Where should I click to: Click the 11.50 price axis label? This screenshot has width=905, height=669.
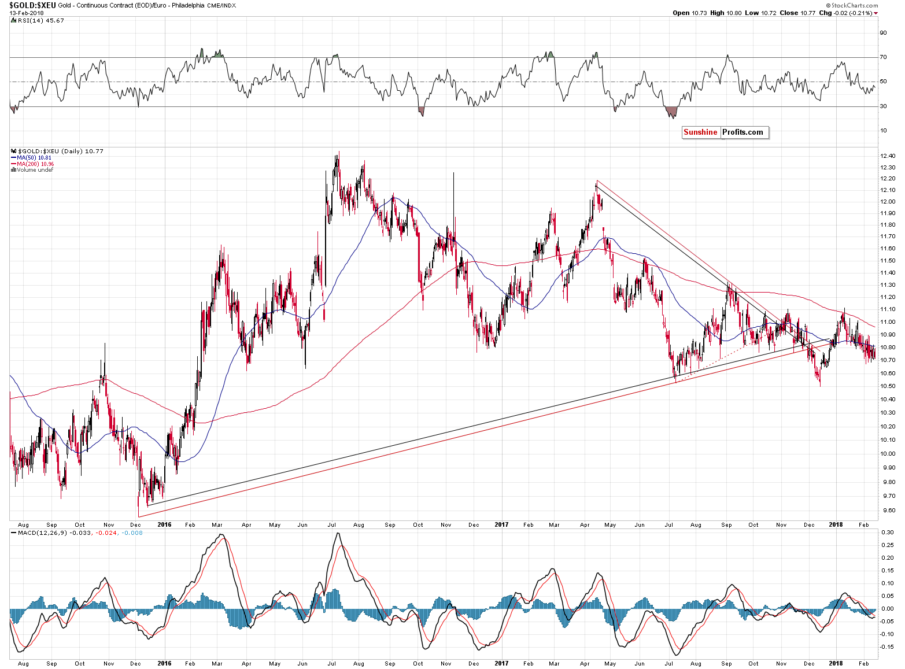point(888,261)
